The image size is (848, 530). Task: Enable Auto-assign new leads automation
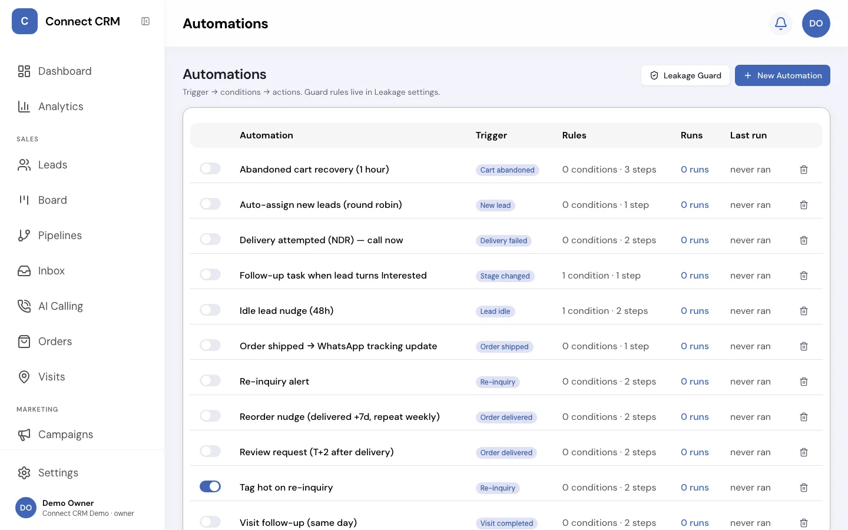tap(210, 204)
